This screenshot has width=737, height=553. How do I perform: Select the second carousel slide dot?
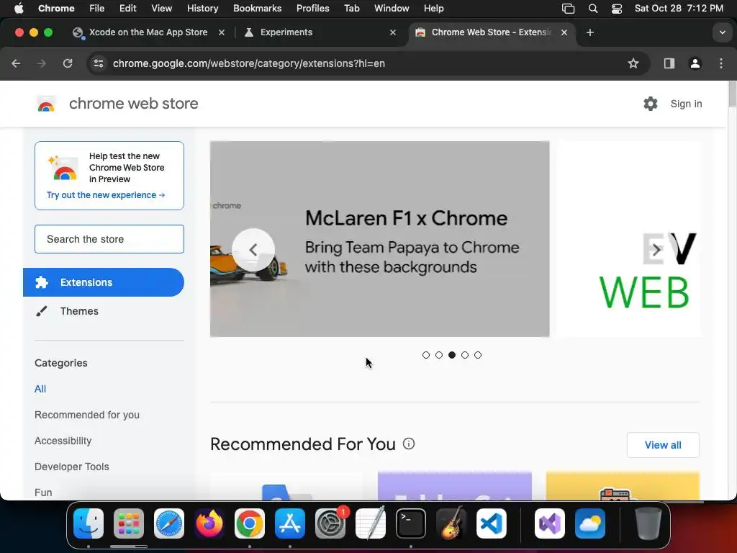pos(439,355)
